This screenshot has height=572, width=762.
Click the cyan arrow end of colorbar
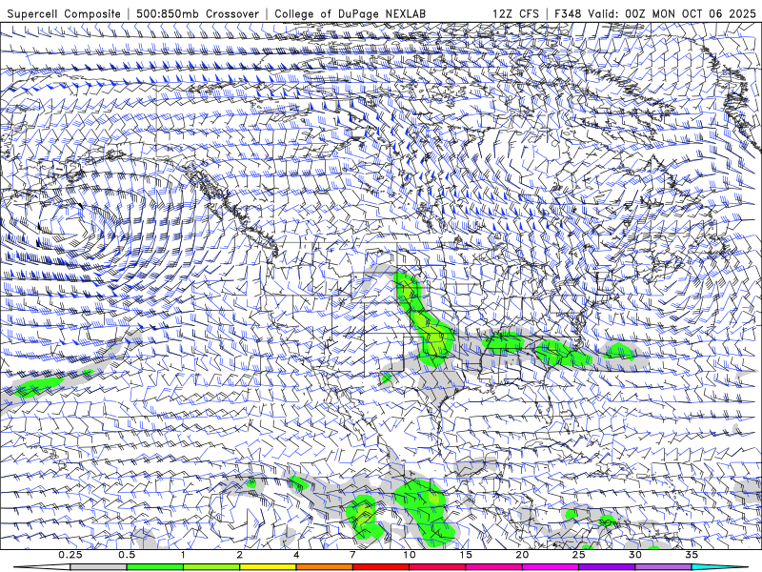pos(720,567)
